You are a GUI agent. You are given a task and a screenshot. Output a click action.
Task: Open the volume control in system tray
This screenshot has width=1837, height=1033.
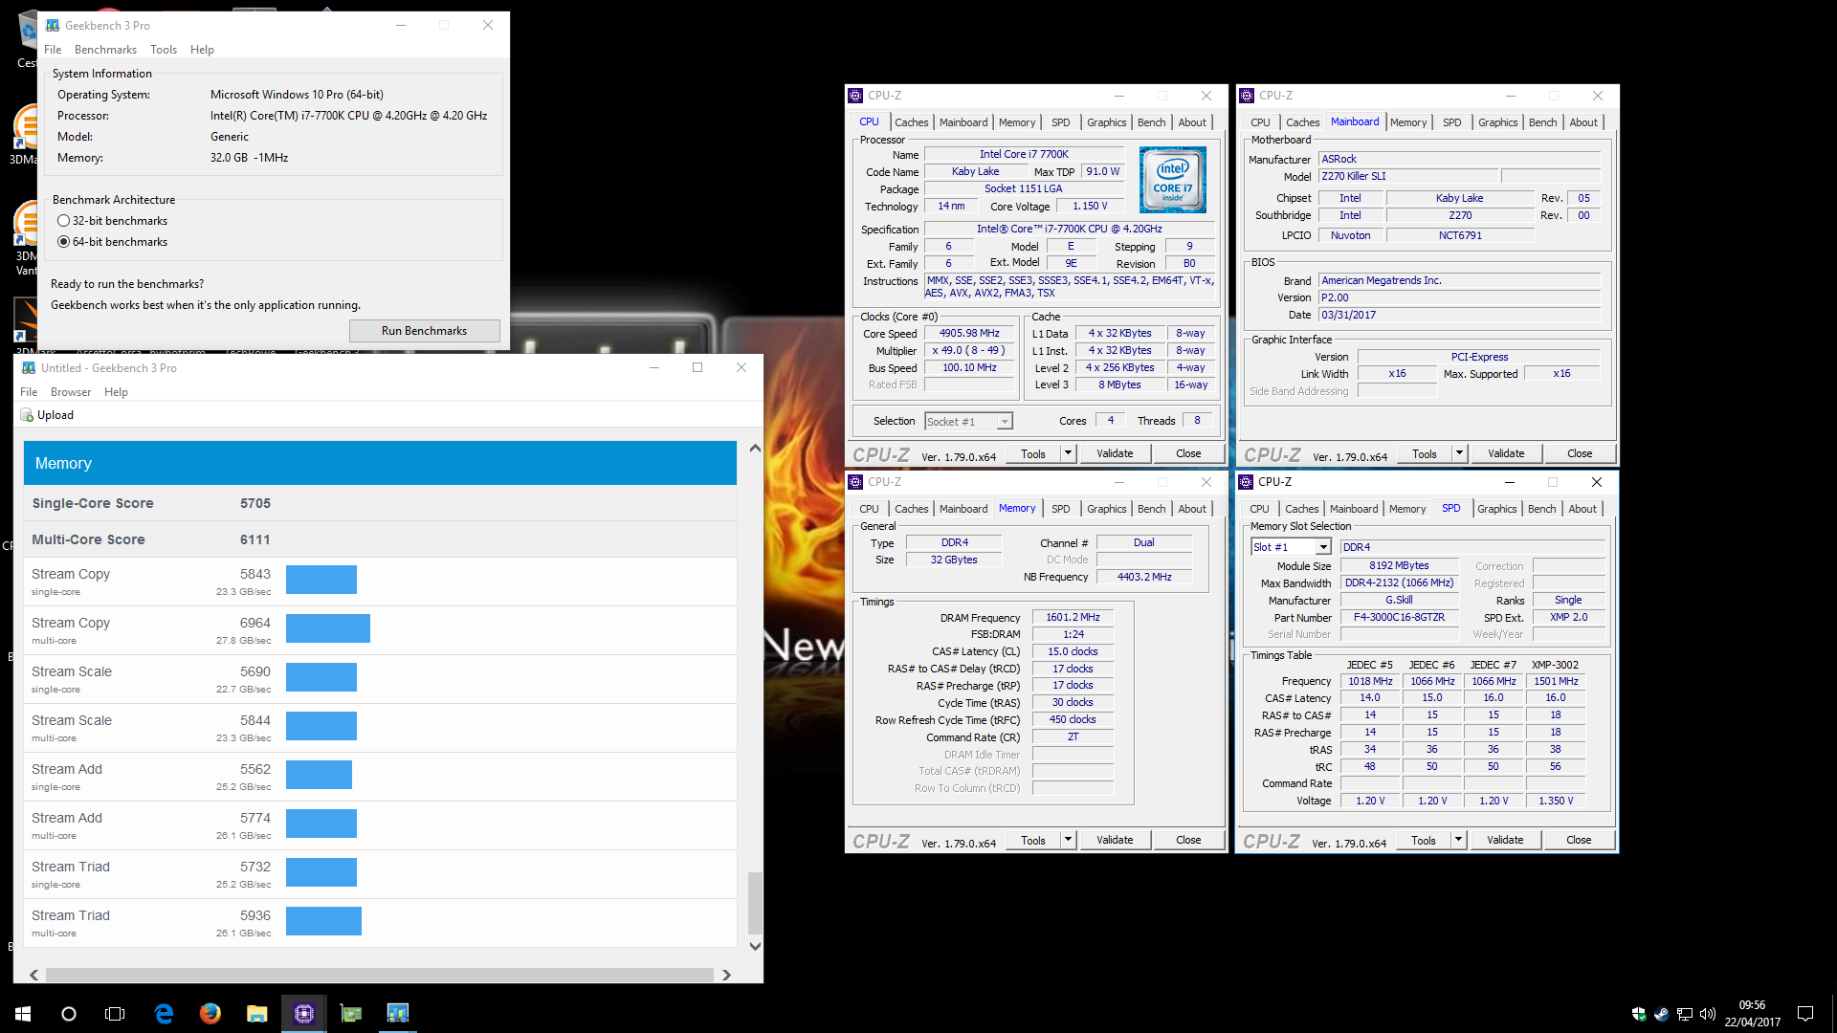1708,1014
